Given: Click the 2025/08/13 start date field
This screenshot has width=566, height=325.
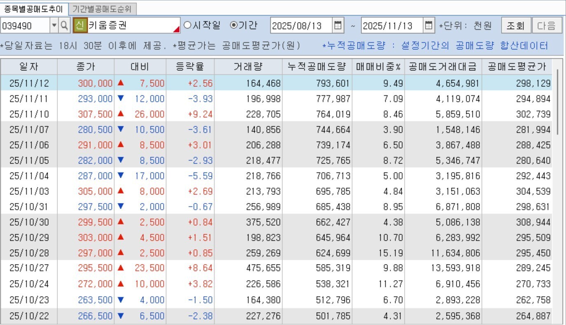Looking at the screenshot, I should [x=302, y=26].
